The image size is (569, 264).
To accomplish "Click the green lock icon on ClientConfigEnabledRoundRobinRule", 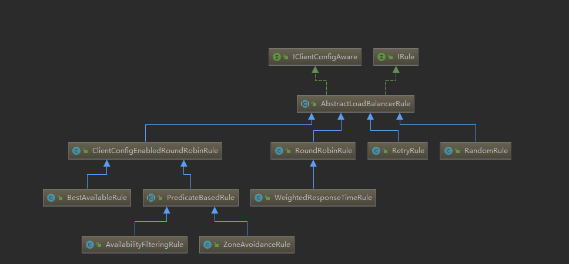I will click(x=85, y=151).
